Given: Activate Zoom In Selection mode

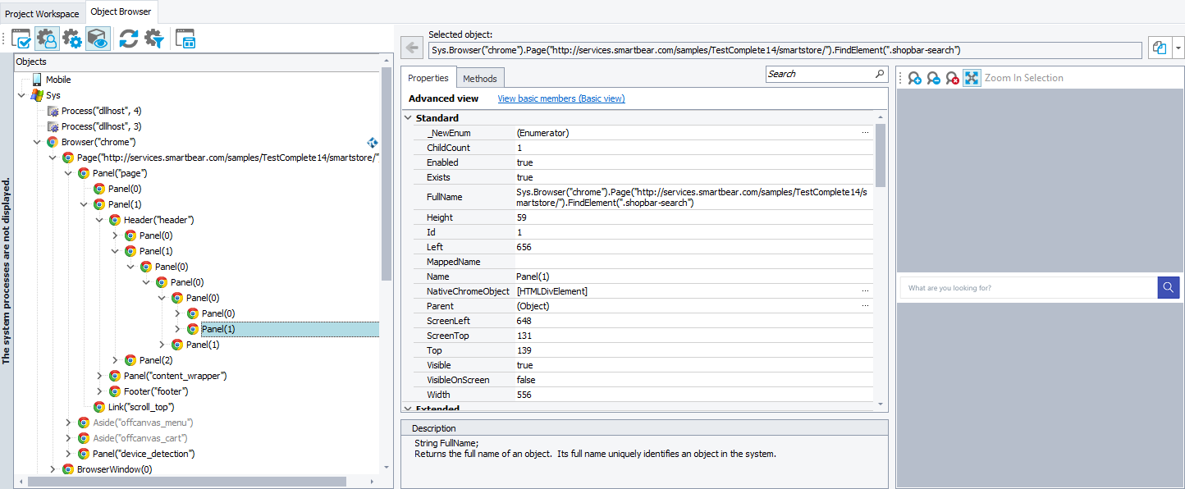Looking at the screenshot, I should coord(971,77).
